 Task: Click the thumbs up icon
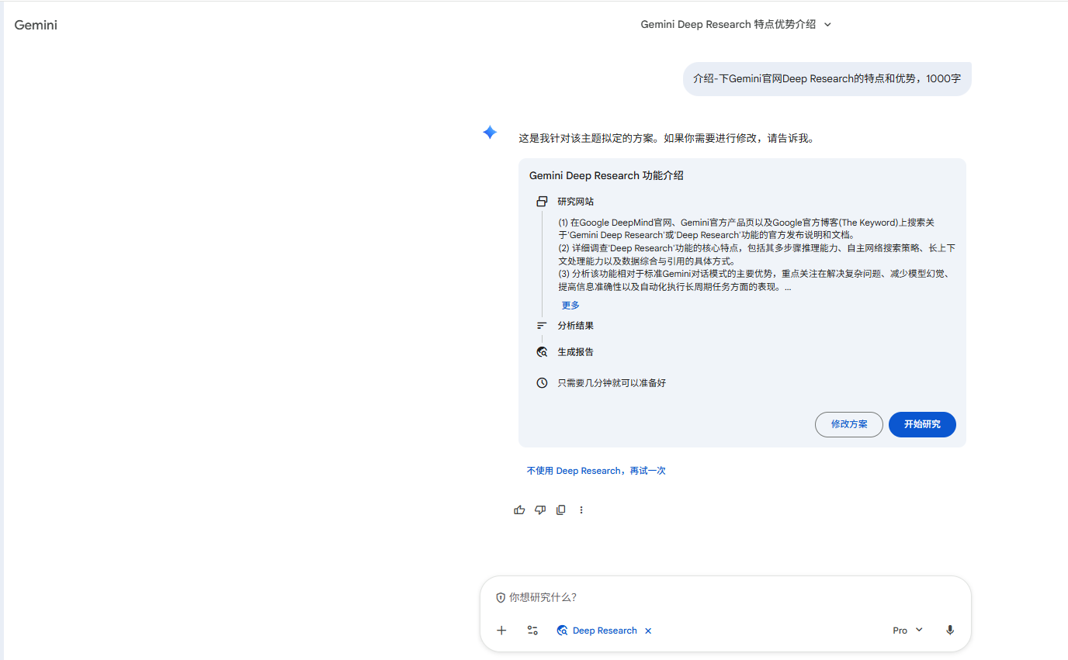[519, 510]
